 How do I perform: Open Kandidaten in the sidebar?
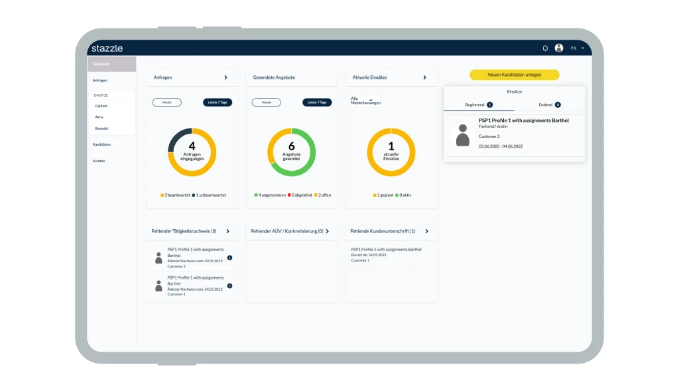tap(101, 144)
